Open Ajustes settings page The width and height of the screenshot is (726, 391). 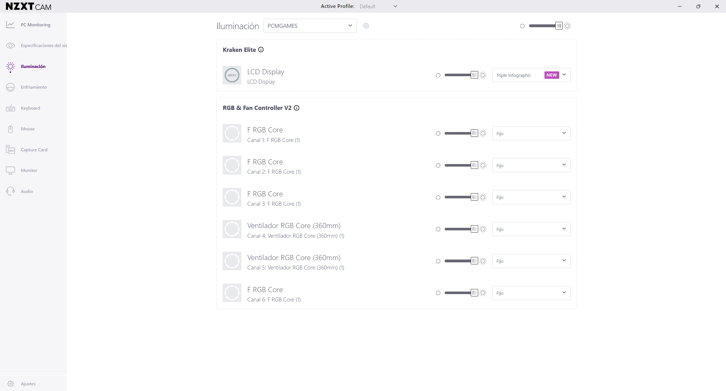(33, 384)
